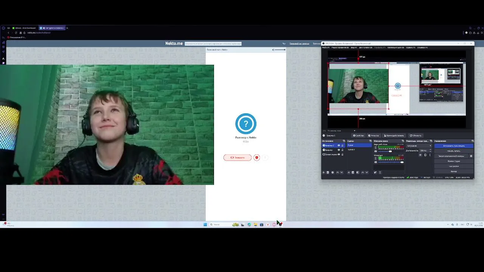
Task: Remove selected source with Sources trash icon
Action: 328,172
